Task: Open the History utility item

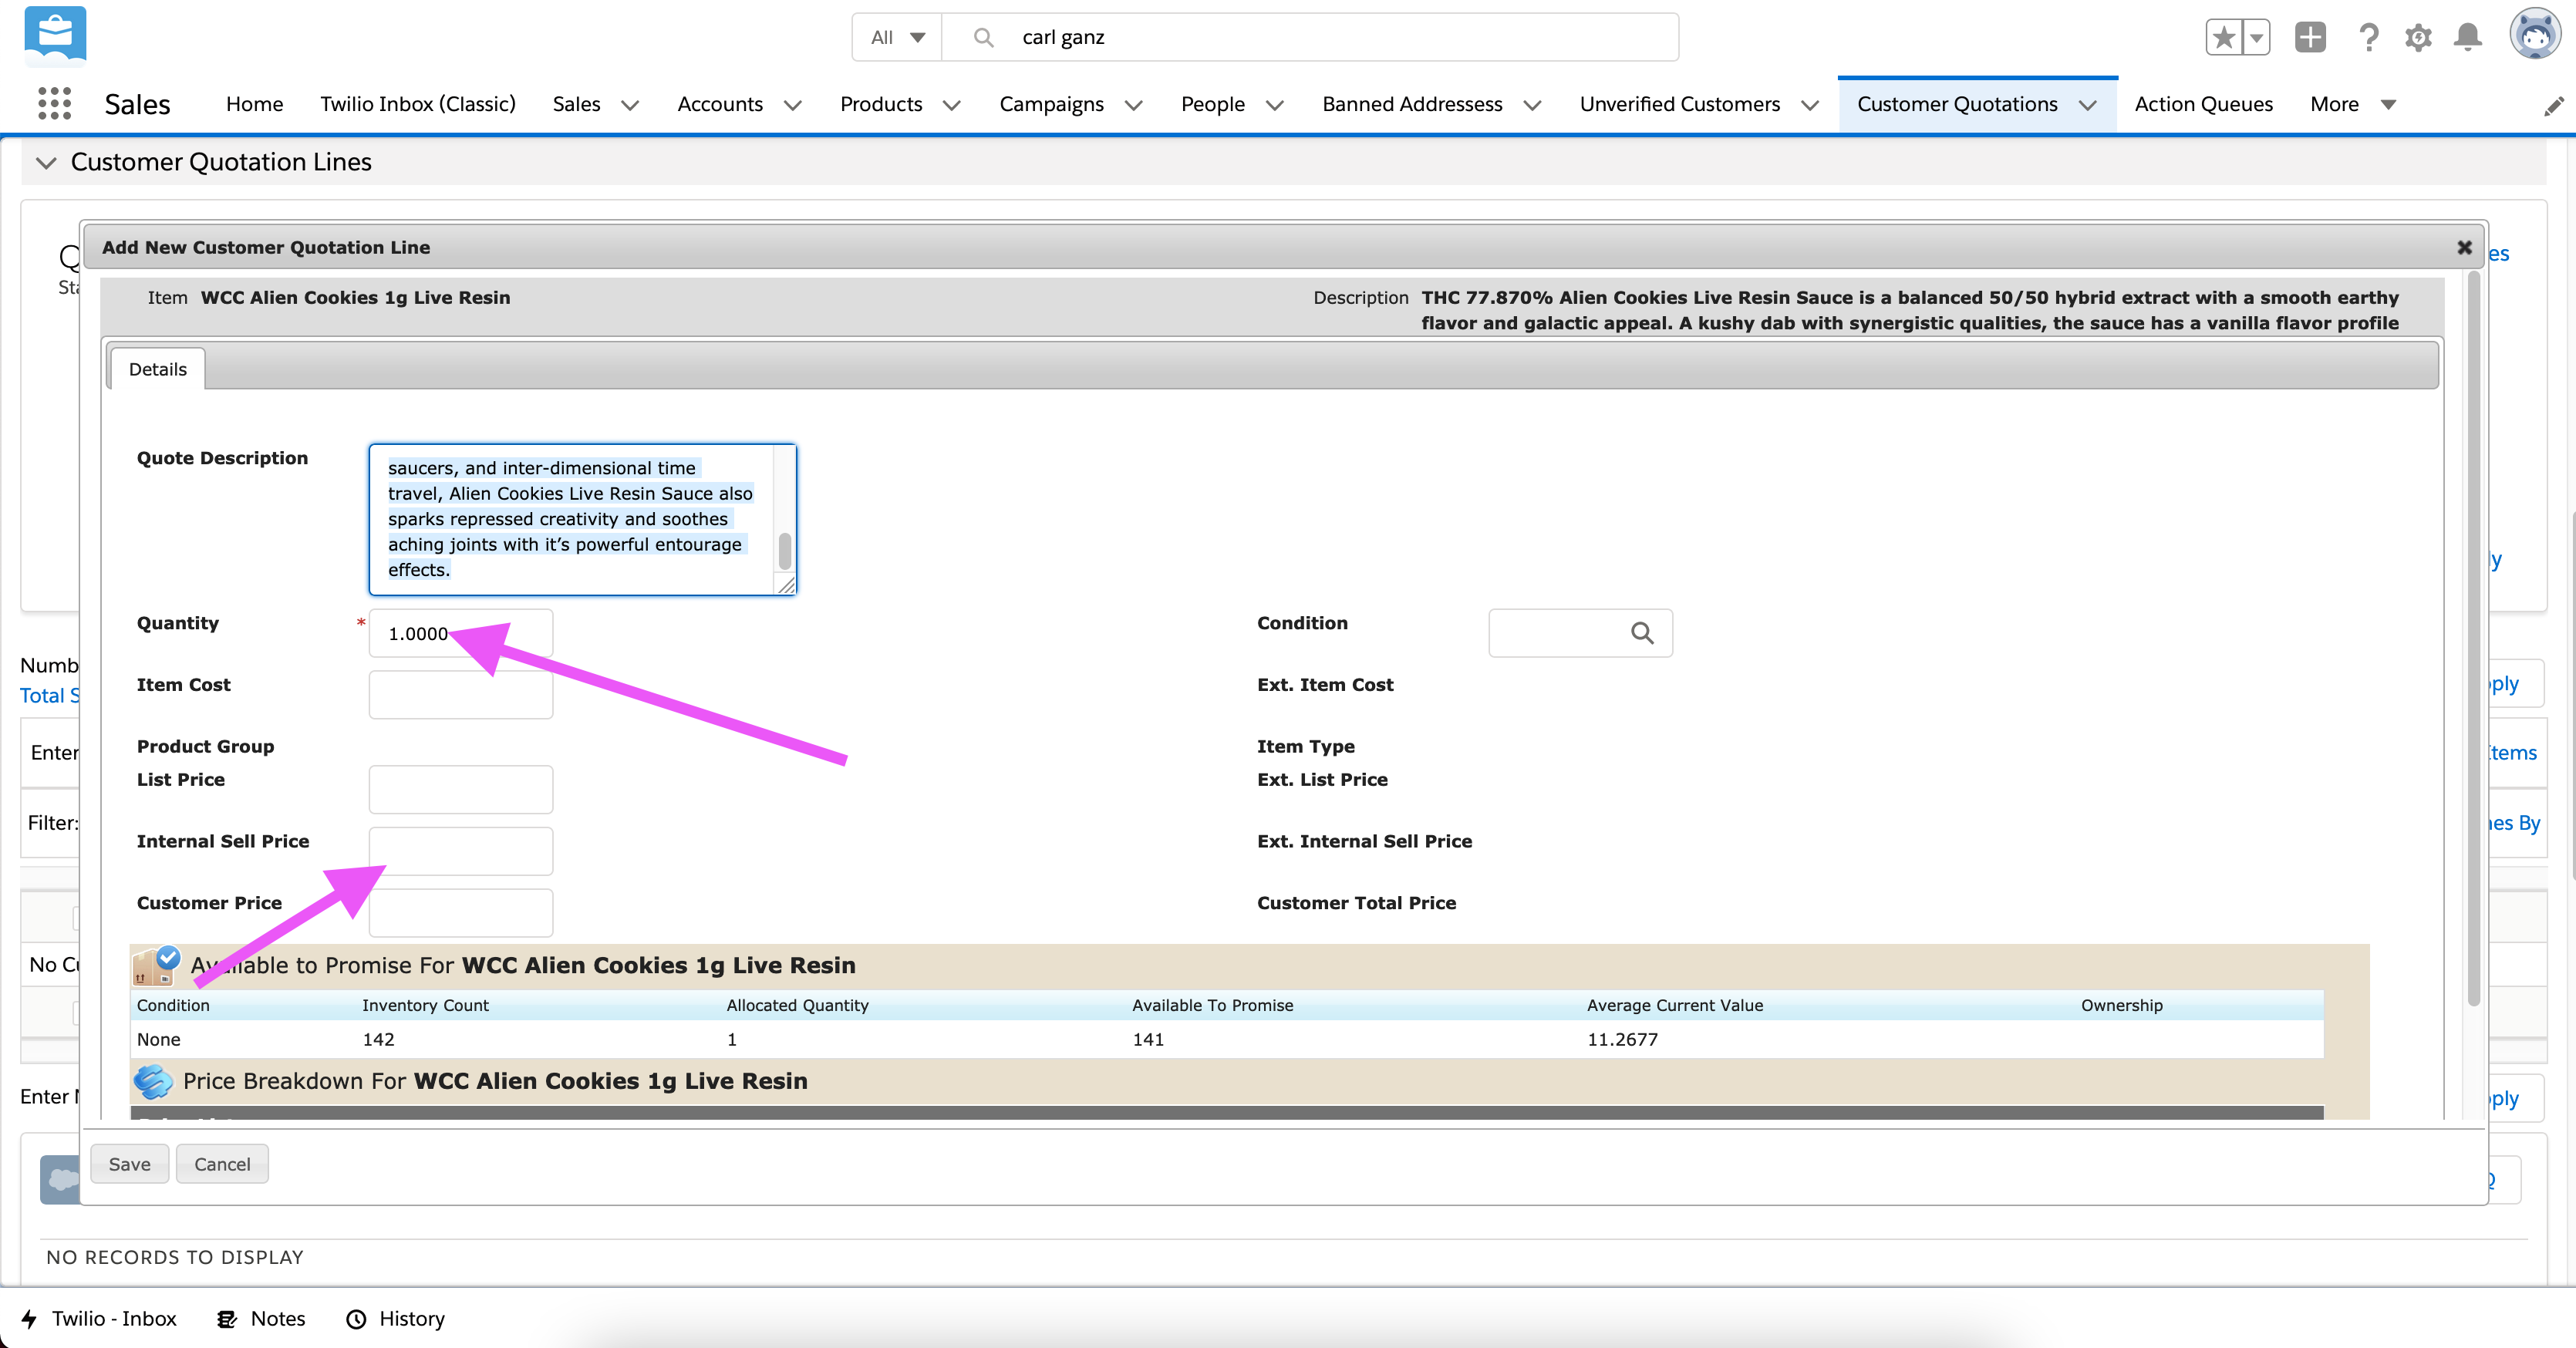Action: pyautogui.click(x=395, y=1318)
